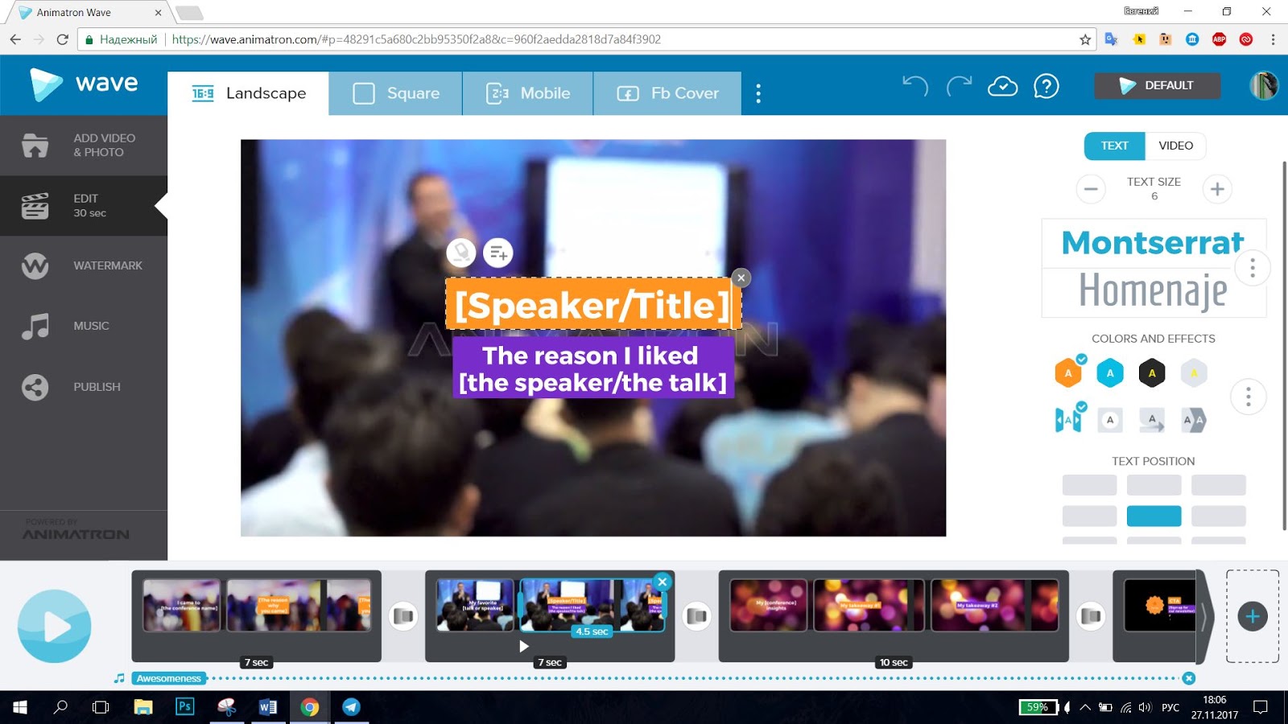Bookmark the page with star icon
1288x724 pixels.
pos(1085,39)
